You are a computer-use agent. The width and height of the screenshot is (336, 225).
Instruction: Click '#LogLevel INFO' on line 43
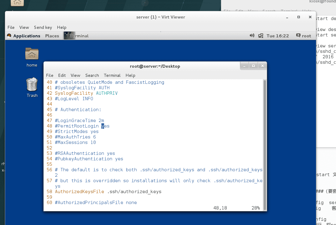click(x=74, y=99)
